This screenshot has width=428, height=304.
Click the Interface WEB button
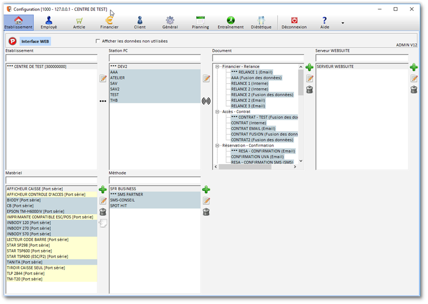tap(36, 41)
